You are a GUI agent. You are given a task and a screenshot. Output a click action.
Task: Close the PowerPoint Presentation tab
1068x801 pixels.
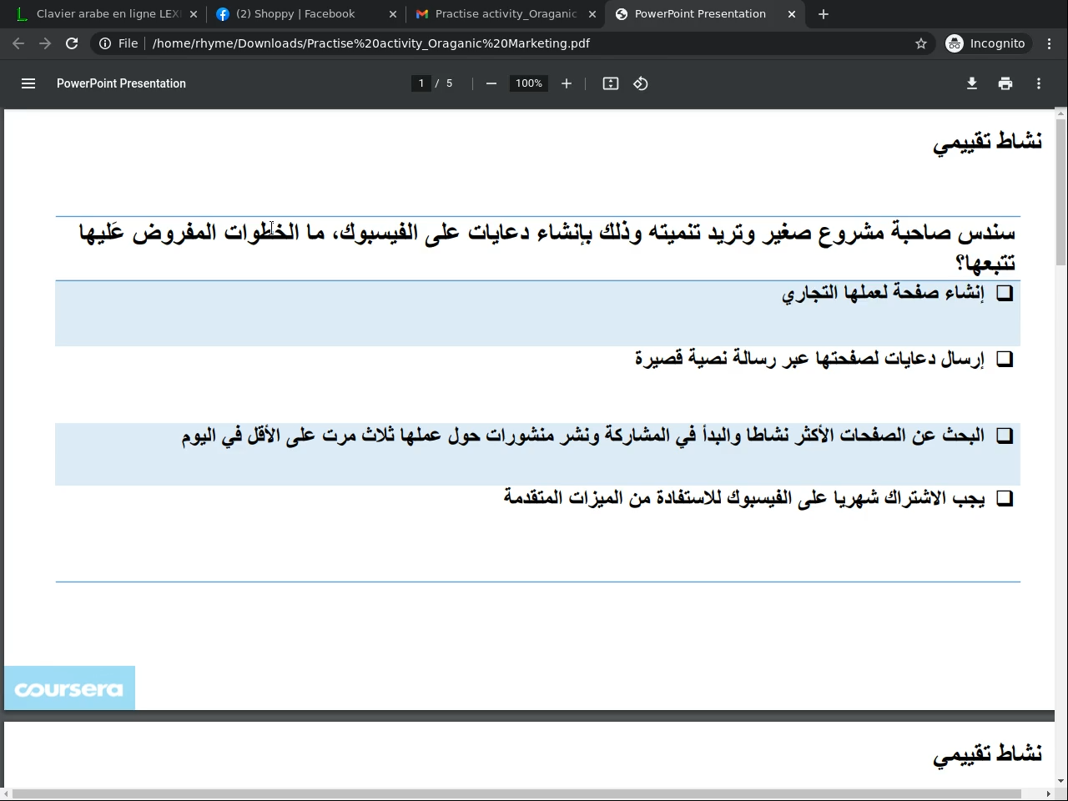pos(792,14)
